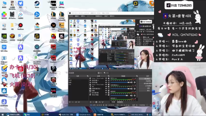Screen dimensions: 206x116
Task: Hide the 游戏采集 5 source with eye icon
Action: 106,80
